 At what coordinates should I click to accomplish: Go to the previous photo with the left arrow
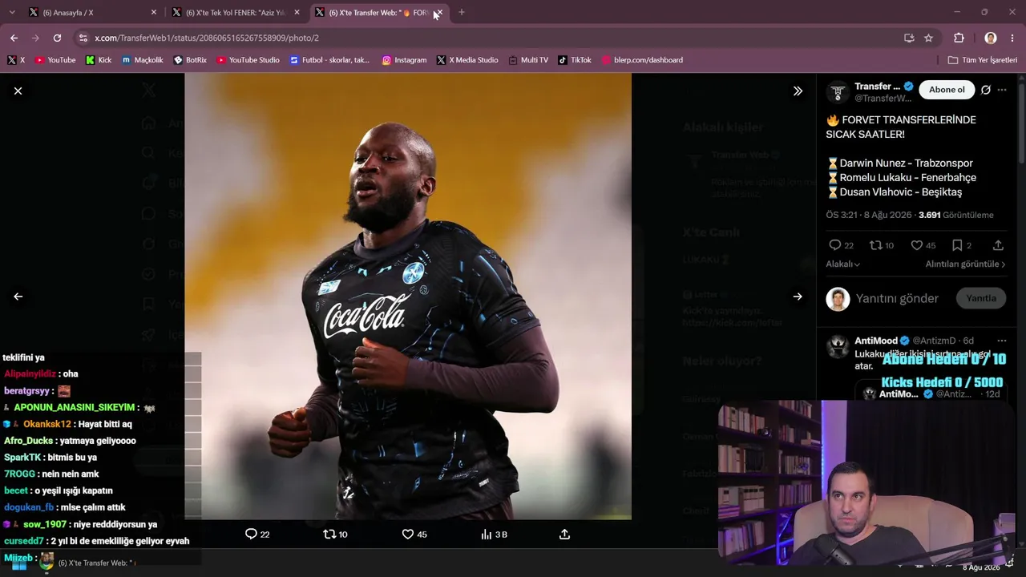tap(18, 297)
